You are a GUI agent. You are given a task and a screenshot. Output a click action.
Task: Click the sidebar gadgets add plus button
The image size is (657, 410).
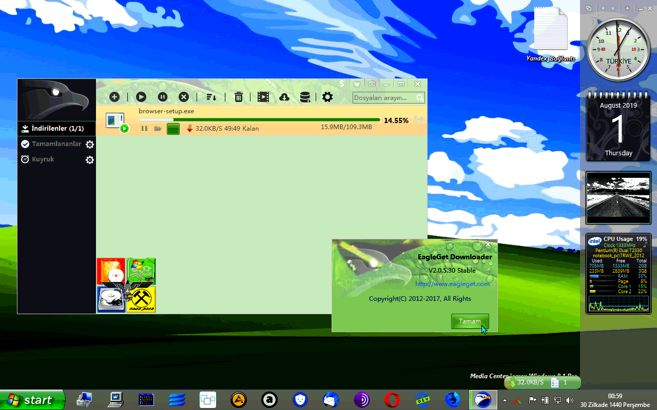tap(627, 8)
